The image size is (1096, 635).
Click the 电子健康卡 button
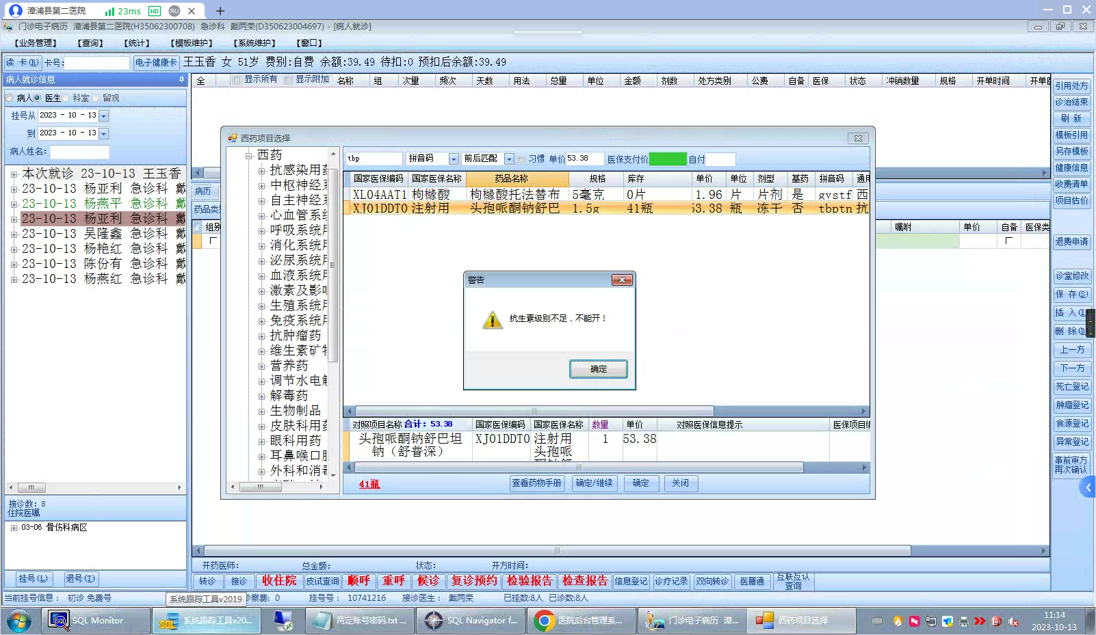click(156, 62)
